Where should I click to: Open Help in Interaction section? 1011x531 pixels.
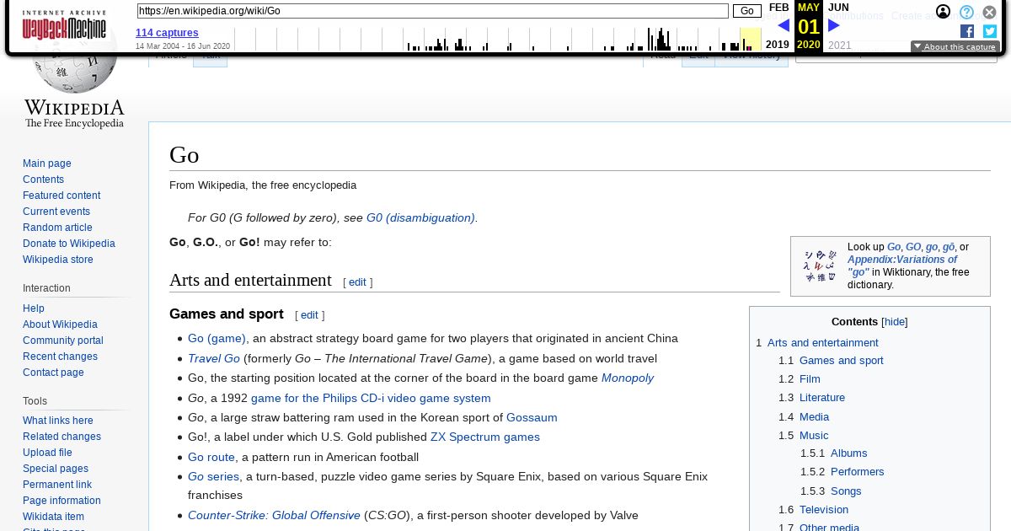34,308
